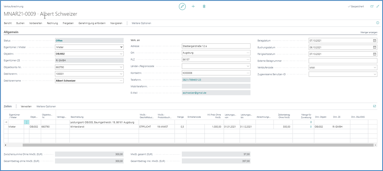Screen dimensions: 383x171
Task: Open the Verkäufercode dropdown
Action: tap(375, 67)
